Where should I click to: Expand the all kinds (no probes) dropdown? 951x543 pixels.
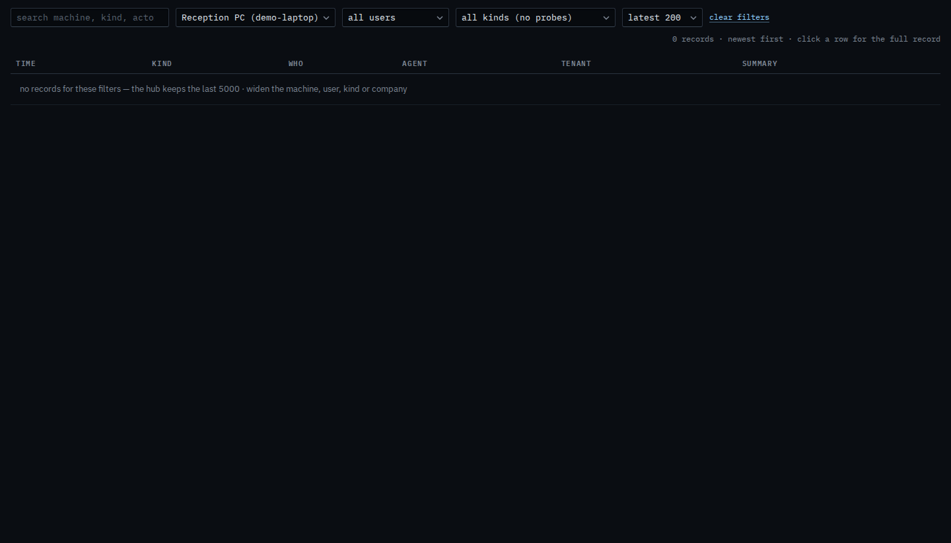coord(536,18)
